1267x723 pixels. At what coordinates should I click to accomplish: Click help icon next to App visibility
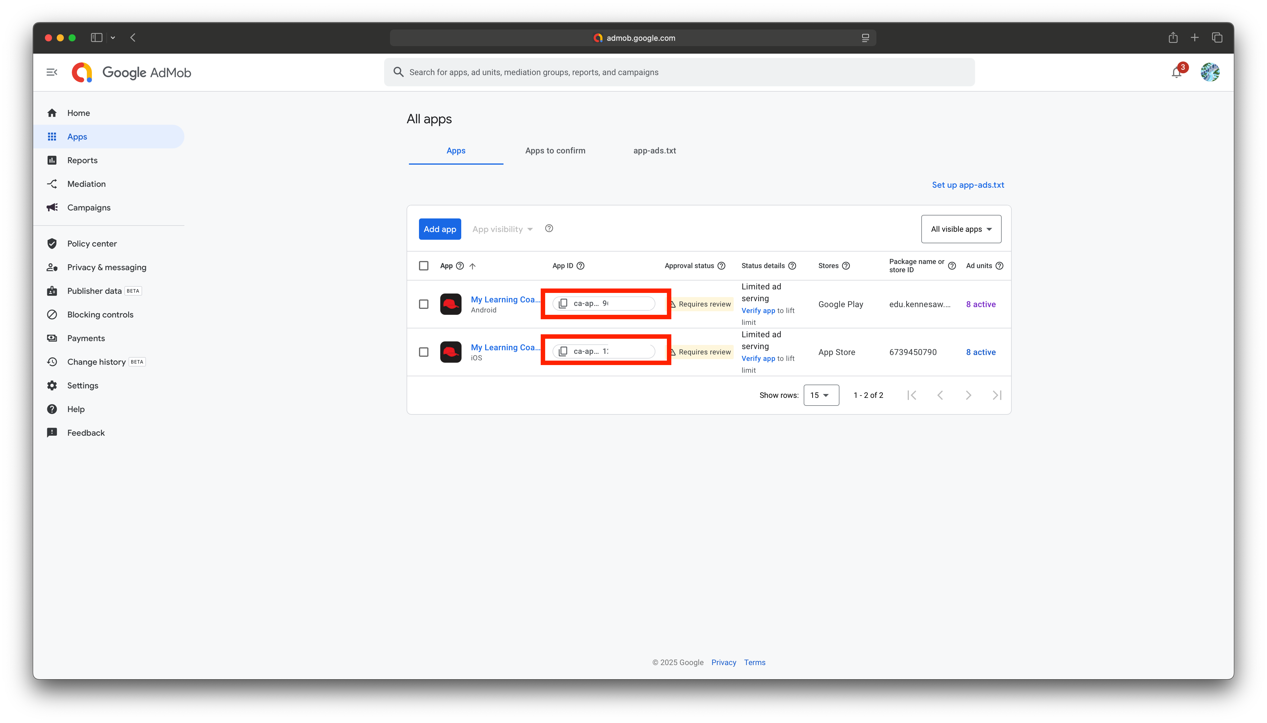pos(549,228)
